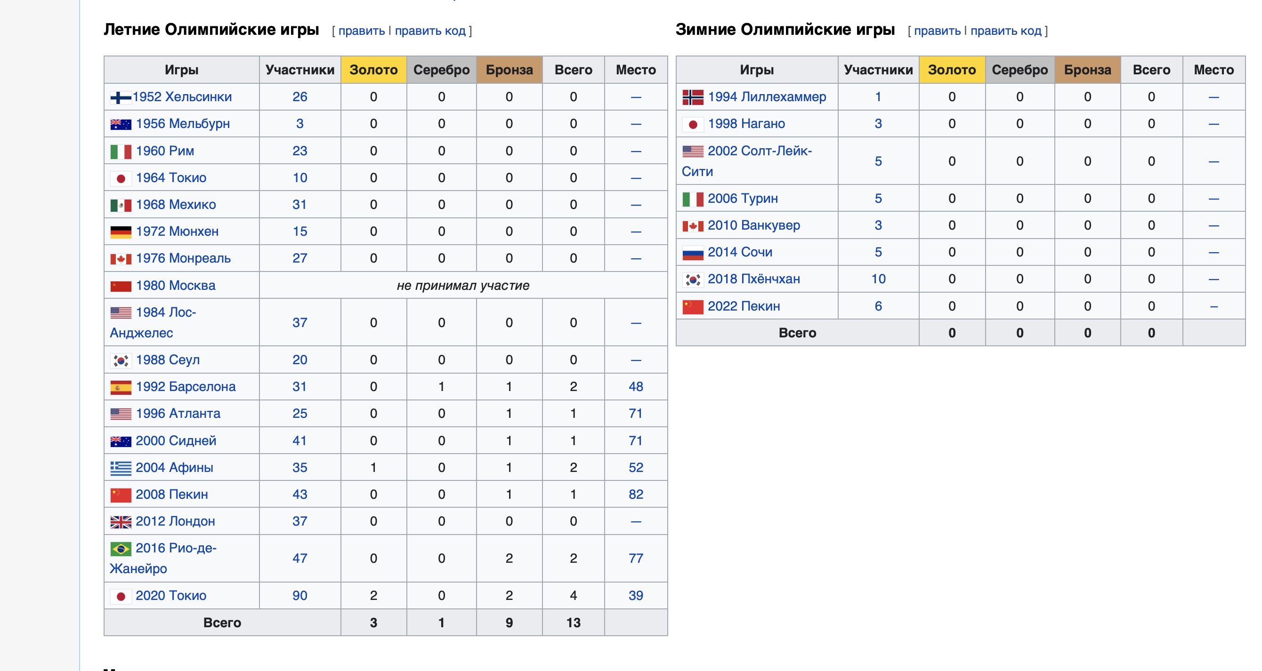Open the 2018 Пхёнчхан games link
1262x671 pixels.
[x=754, y=279]
